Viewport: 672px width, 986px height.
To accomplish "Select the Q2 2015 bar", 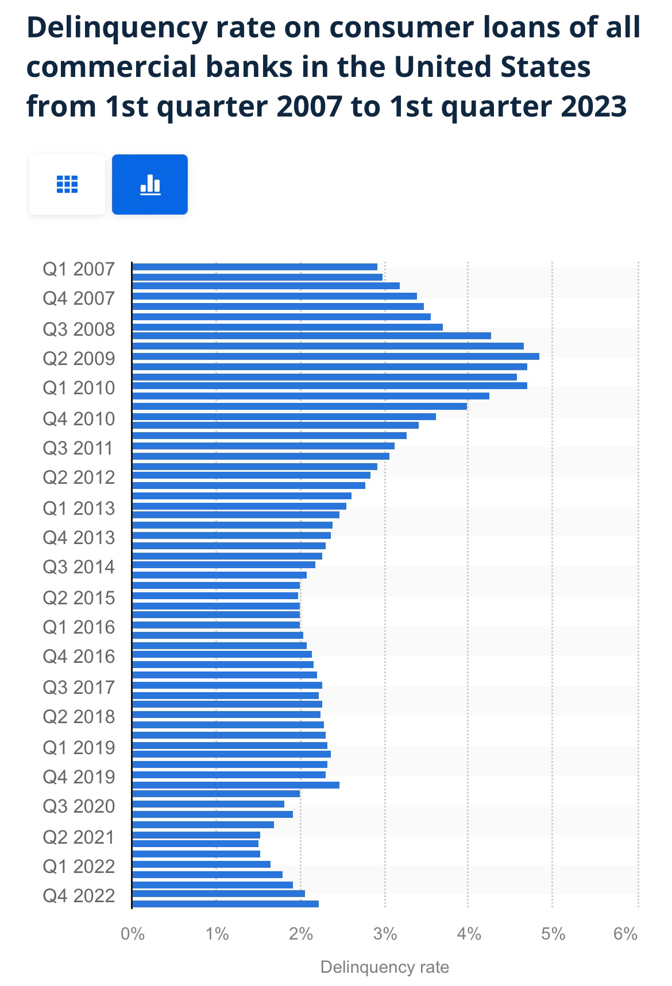I will pos(215,596).
